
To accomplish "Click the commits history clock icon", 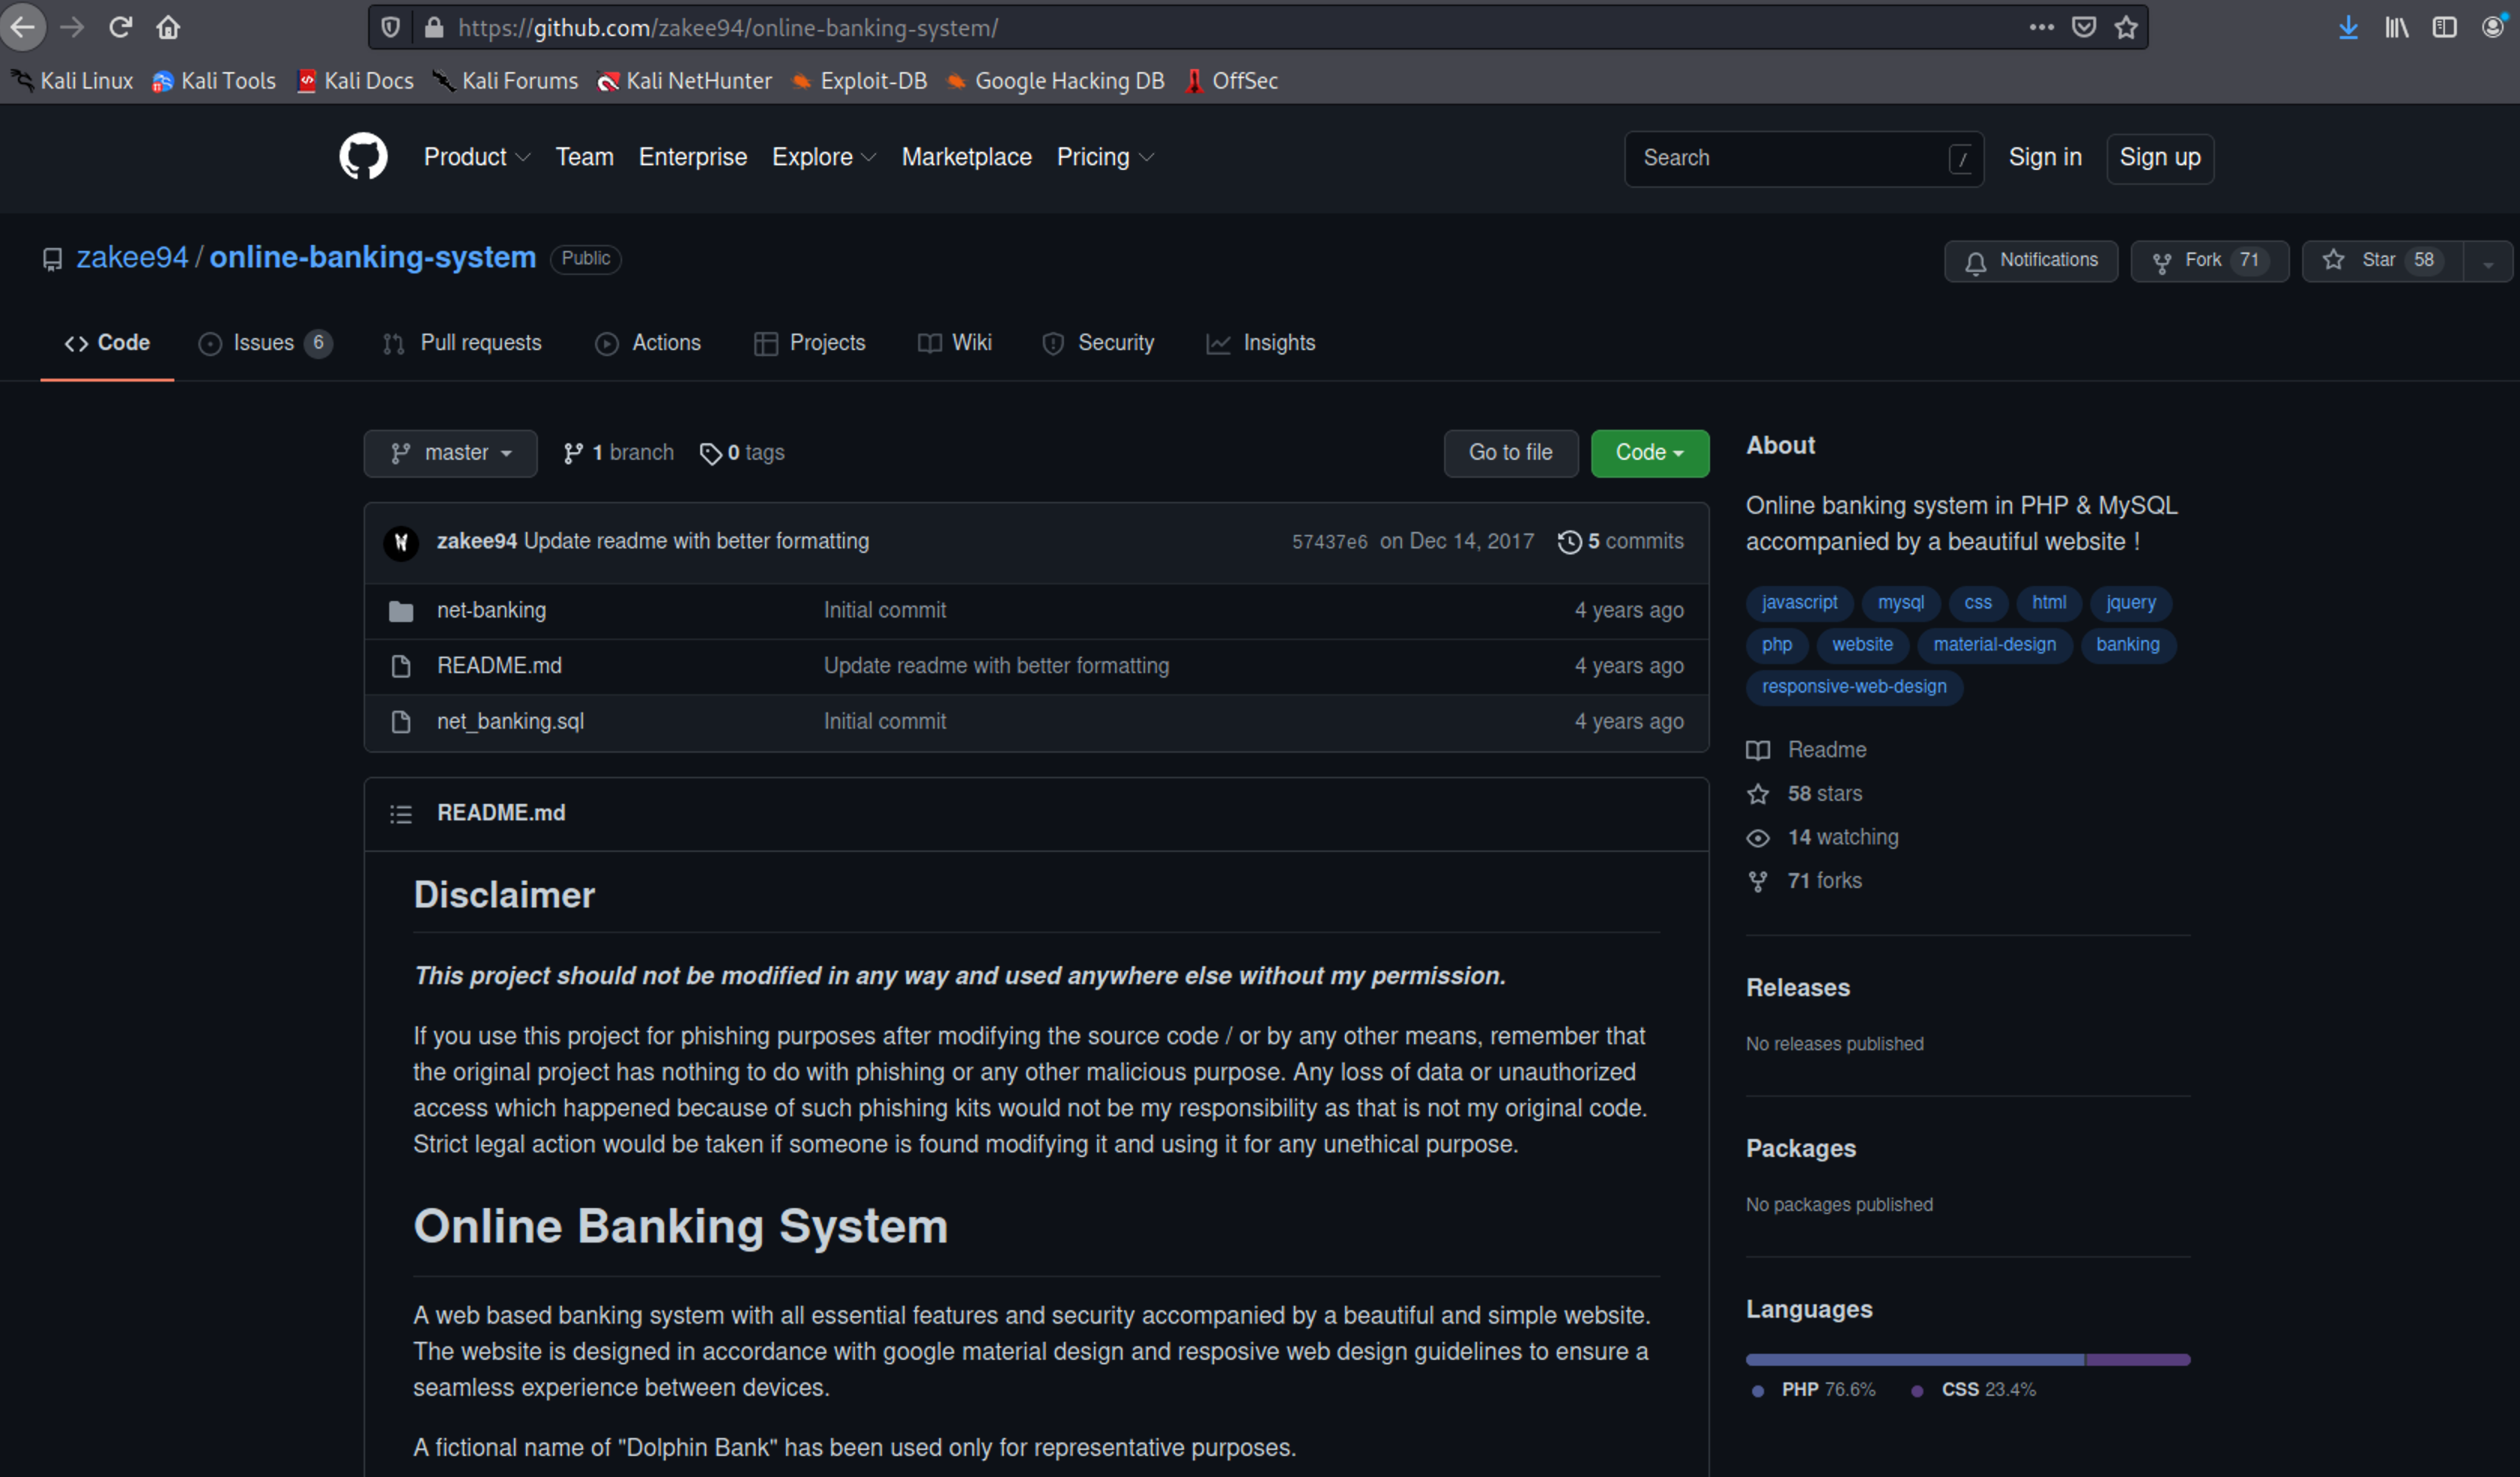I will click(x=1569, y=542).
